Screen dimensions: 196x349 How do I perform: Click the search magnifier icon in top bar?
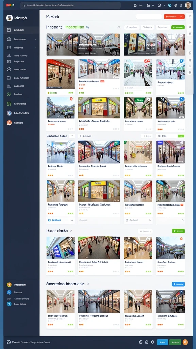24,5
